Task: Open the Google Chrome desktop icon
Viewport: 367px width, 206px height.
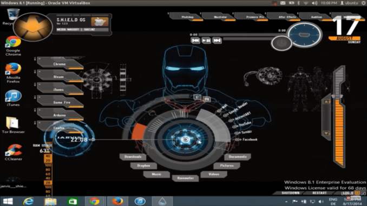Action: (x=13, y=46)
